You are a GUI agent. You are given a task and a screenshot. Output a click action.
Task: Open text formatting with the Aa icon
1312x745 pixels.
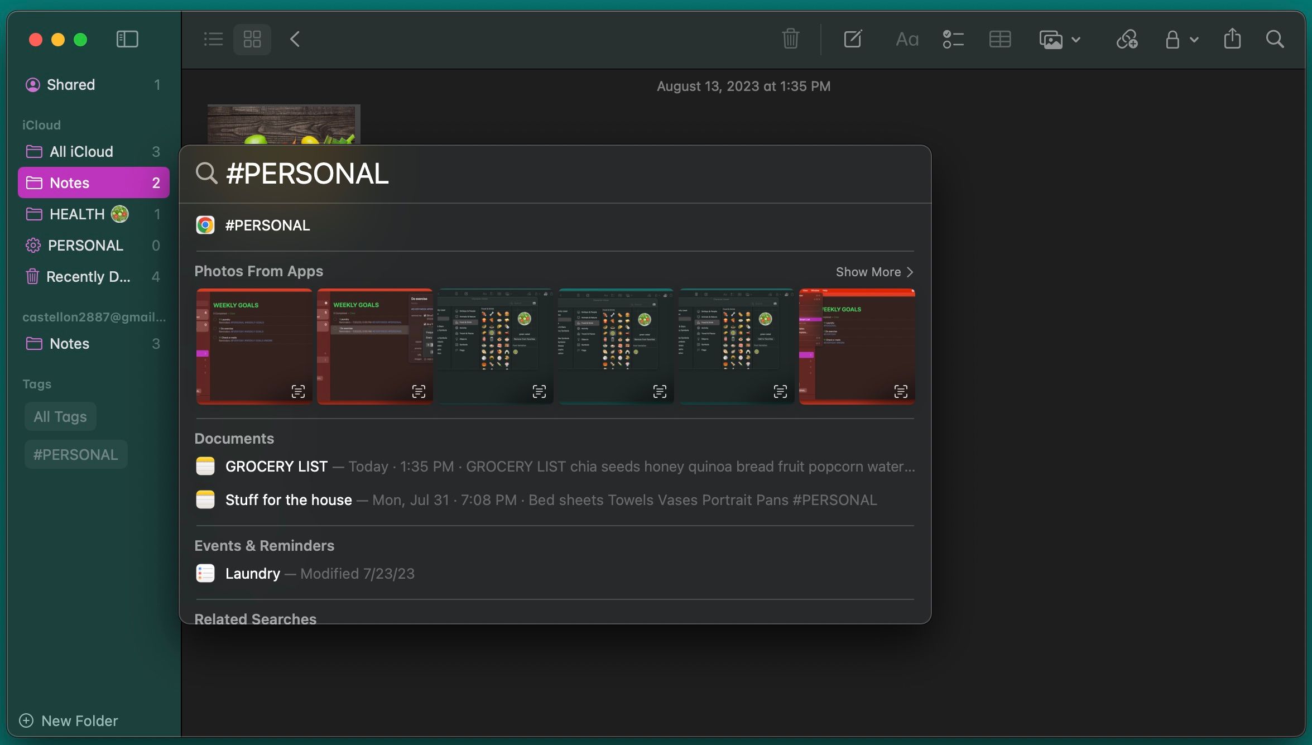point(906,39)
